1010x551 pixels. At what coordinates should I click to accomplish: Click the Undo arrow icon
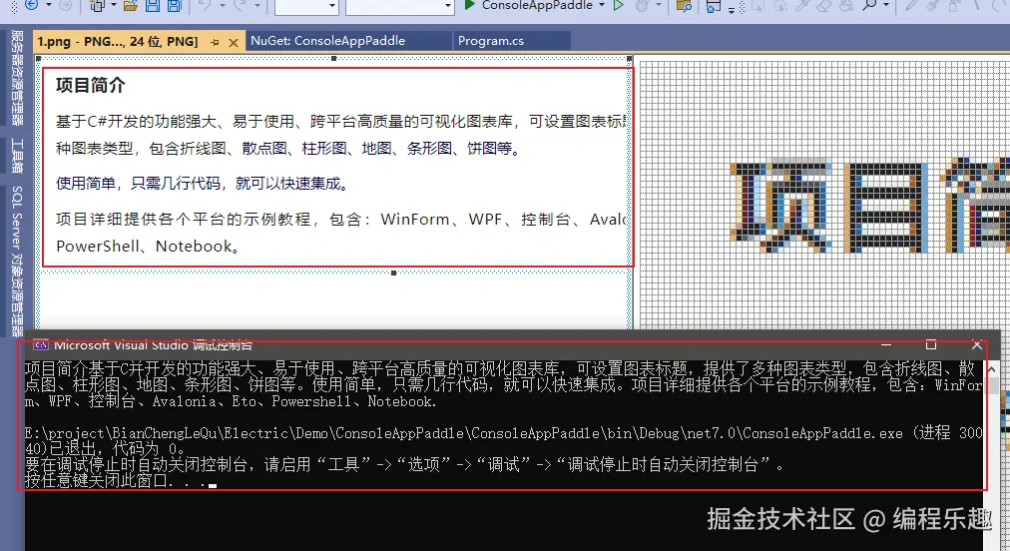pos(205,5)
